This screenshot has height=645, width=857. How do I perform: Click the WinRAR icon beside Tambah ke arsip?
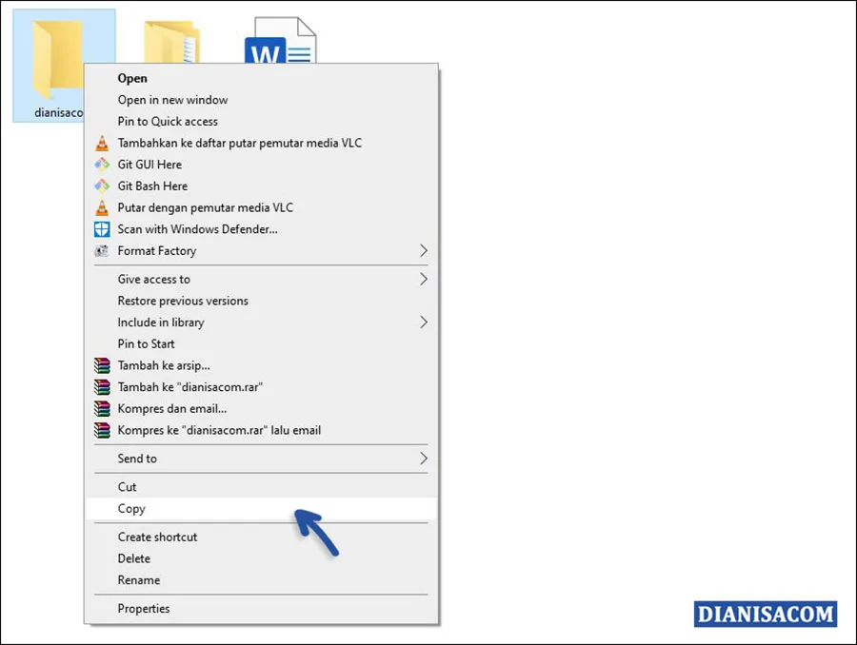102,365
